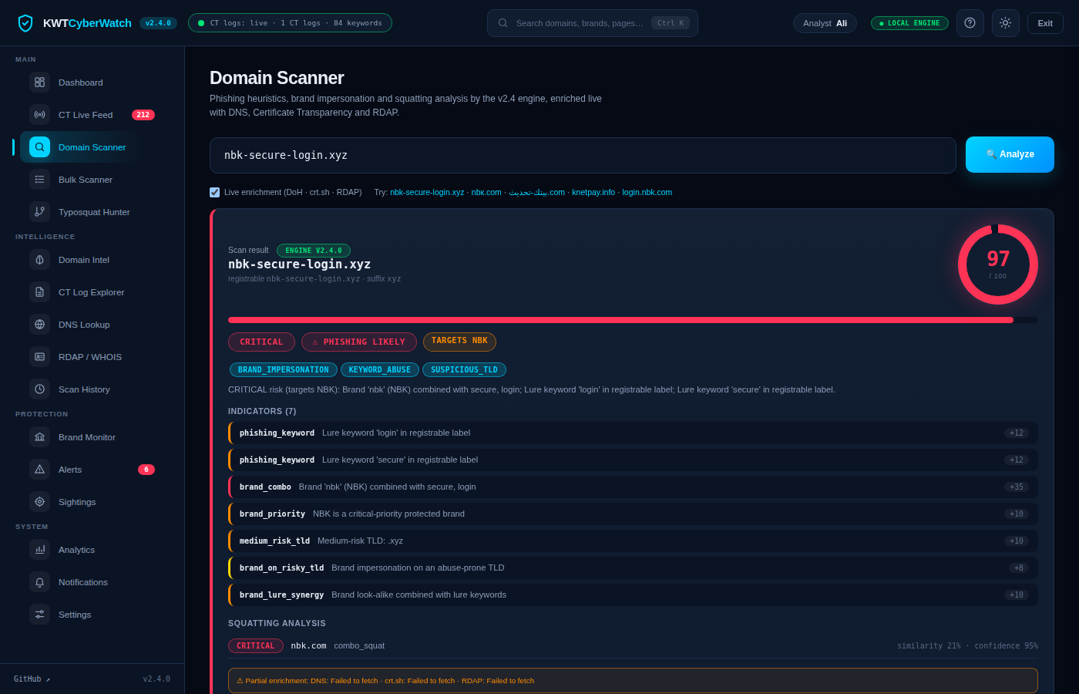This screenshot has width=1079, height=694.
Task: Click the v2.4.0 version badge in header
Action: (159, 23)
